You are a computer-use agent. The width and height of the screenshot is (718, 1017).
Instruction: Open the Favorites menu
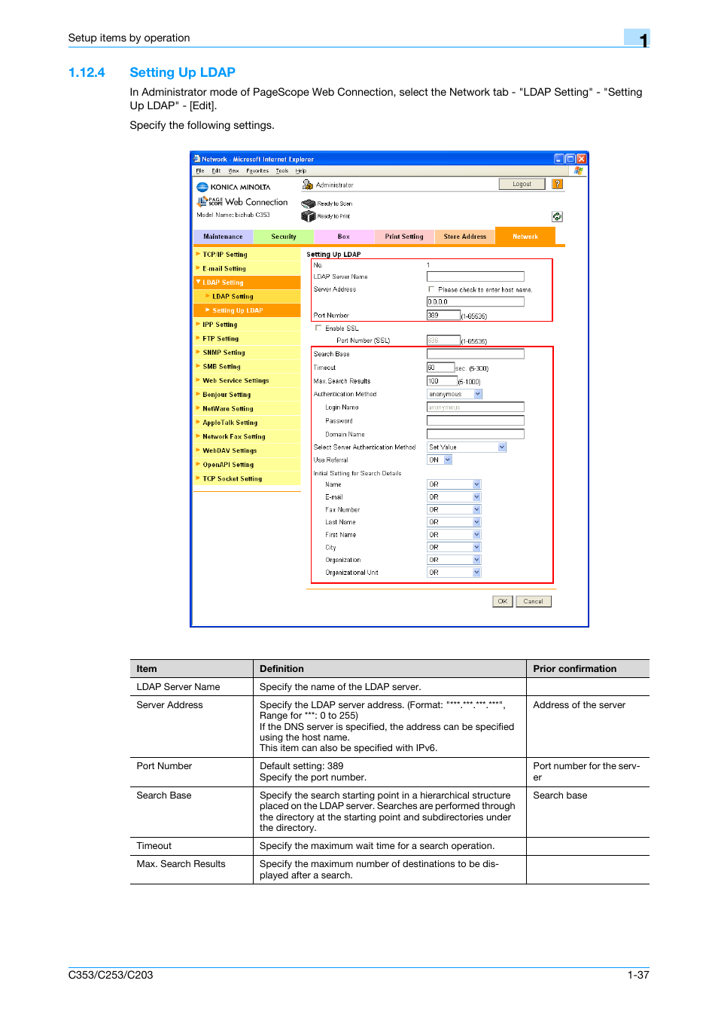point(257,171)
